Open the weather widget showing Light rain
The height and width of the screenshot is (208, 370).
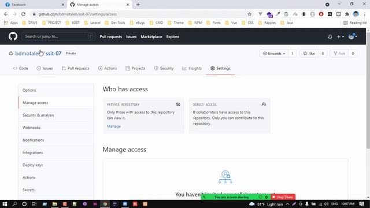(x=266, y=204)
